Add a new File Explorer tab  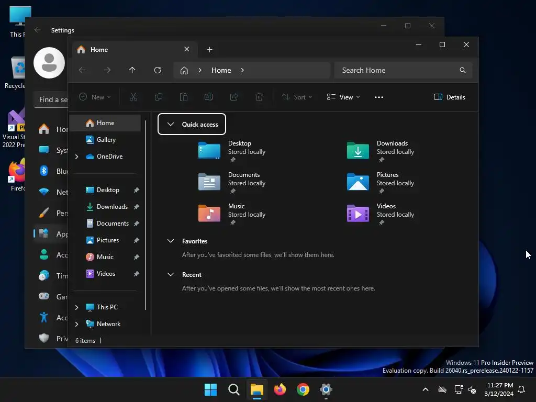[209, 50]
